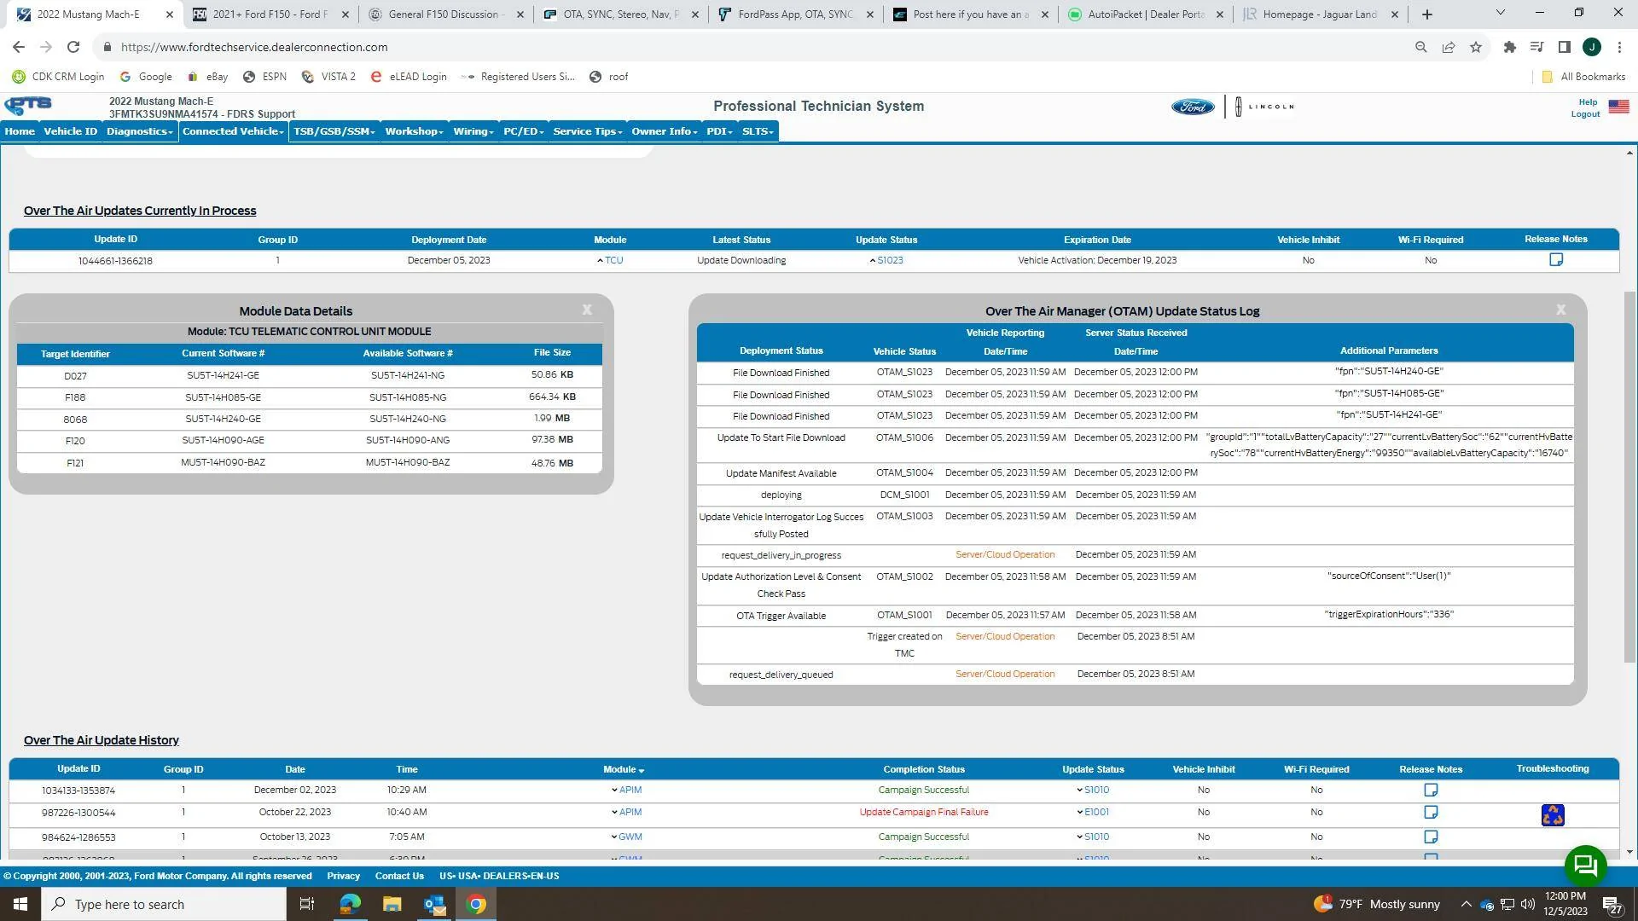The height and width of the screenshot is (921, 1638).
Task: Click the page vertical scrollbar
Action: [x=1629, y=478]
